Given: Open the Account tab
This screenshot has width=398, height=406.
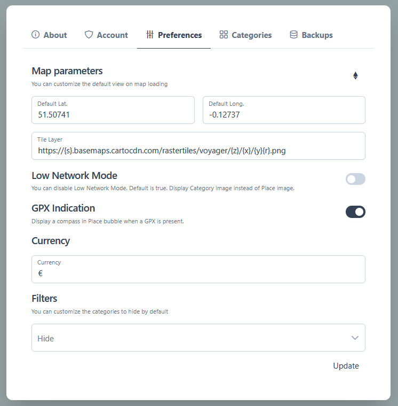Looking at the screenshot, I should pos(112,35).
